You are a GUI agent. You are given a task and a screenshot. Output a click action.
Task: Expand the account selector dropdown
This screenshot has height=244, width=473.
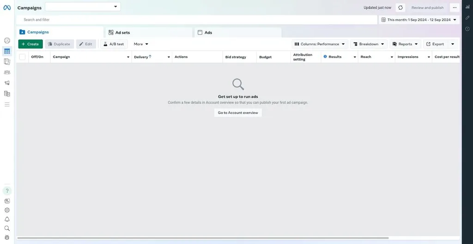(x=83, y=6)
